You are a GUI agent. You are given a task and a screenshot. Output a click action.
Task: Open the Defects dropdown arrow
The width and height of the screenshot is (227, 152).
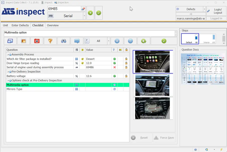pos(204,9)
